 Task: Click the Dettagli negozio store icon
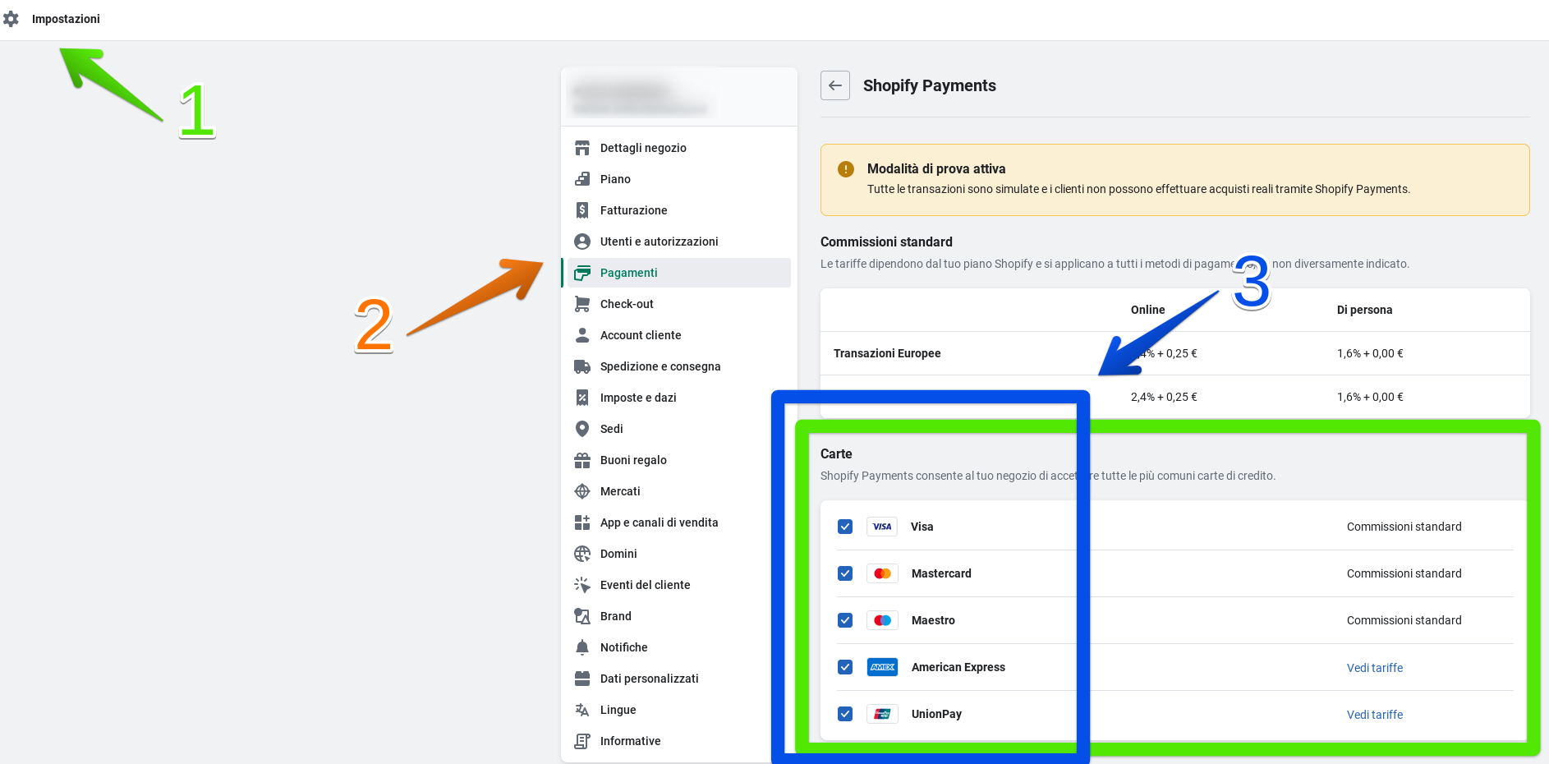(582, 148)
